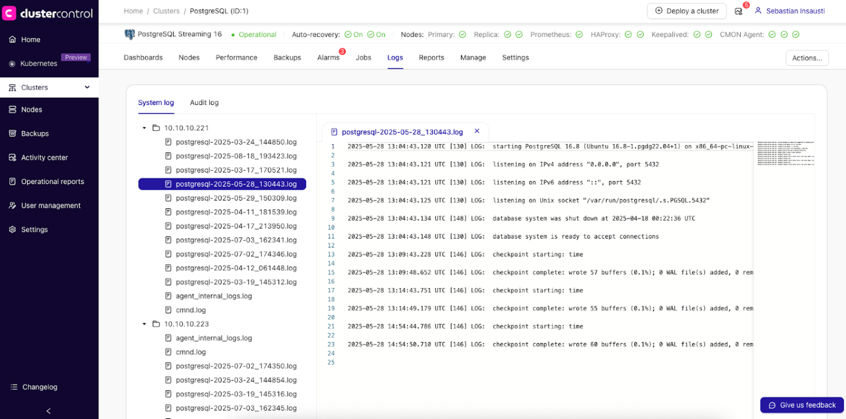
Task: Open the Clusters breadcrumb link
Action: click(x=166, y=10)
